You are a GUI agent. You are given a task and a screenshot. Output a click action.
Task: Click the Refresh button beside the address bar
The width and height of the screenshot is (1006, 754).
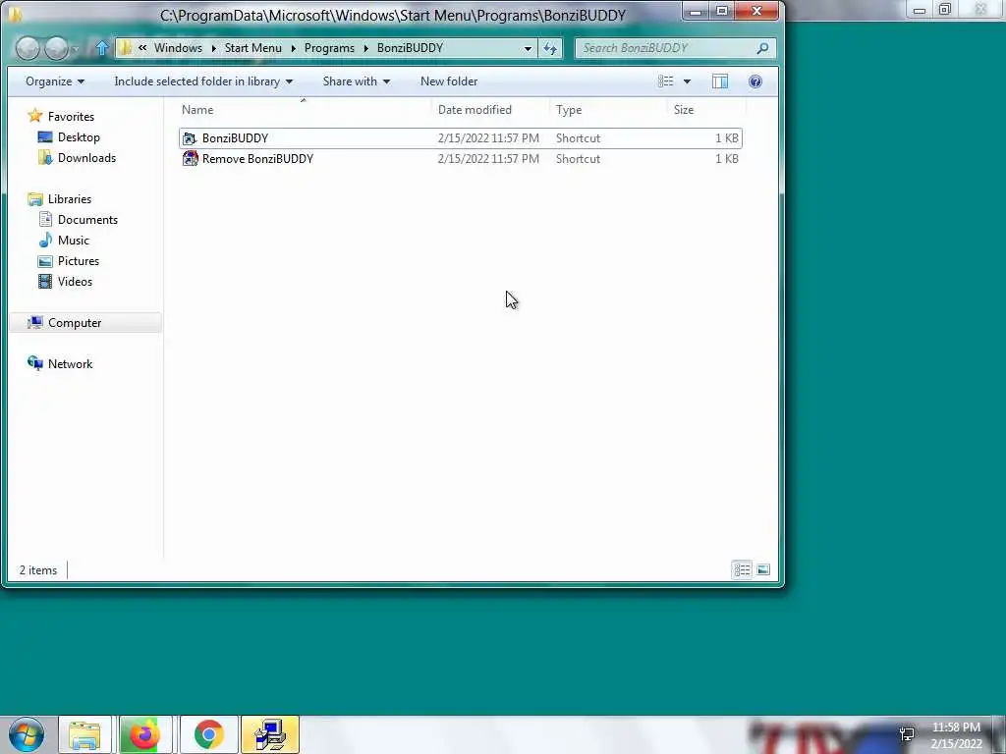pos(550,48)
